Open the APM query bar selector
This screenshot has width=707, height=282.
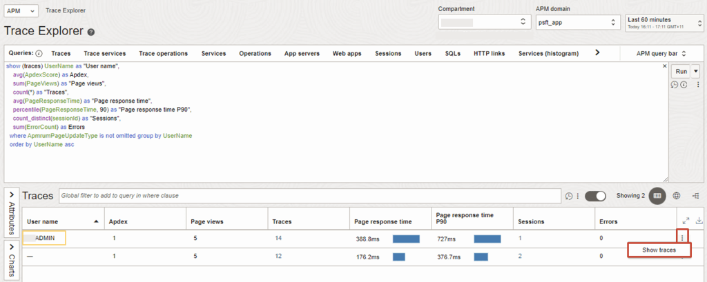[x=662, y=53]
